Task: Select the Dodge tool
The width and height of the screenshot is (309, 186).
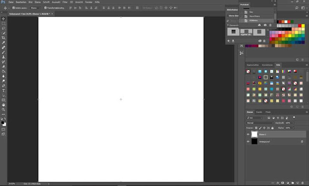Action: click(x=3, y=81)
